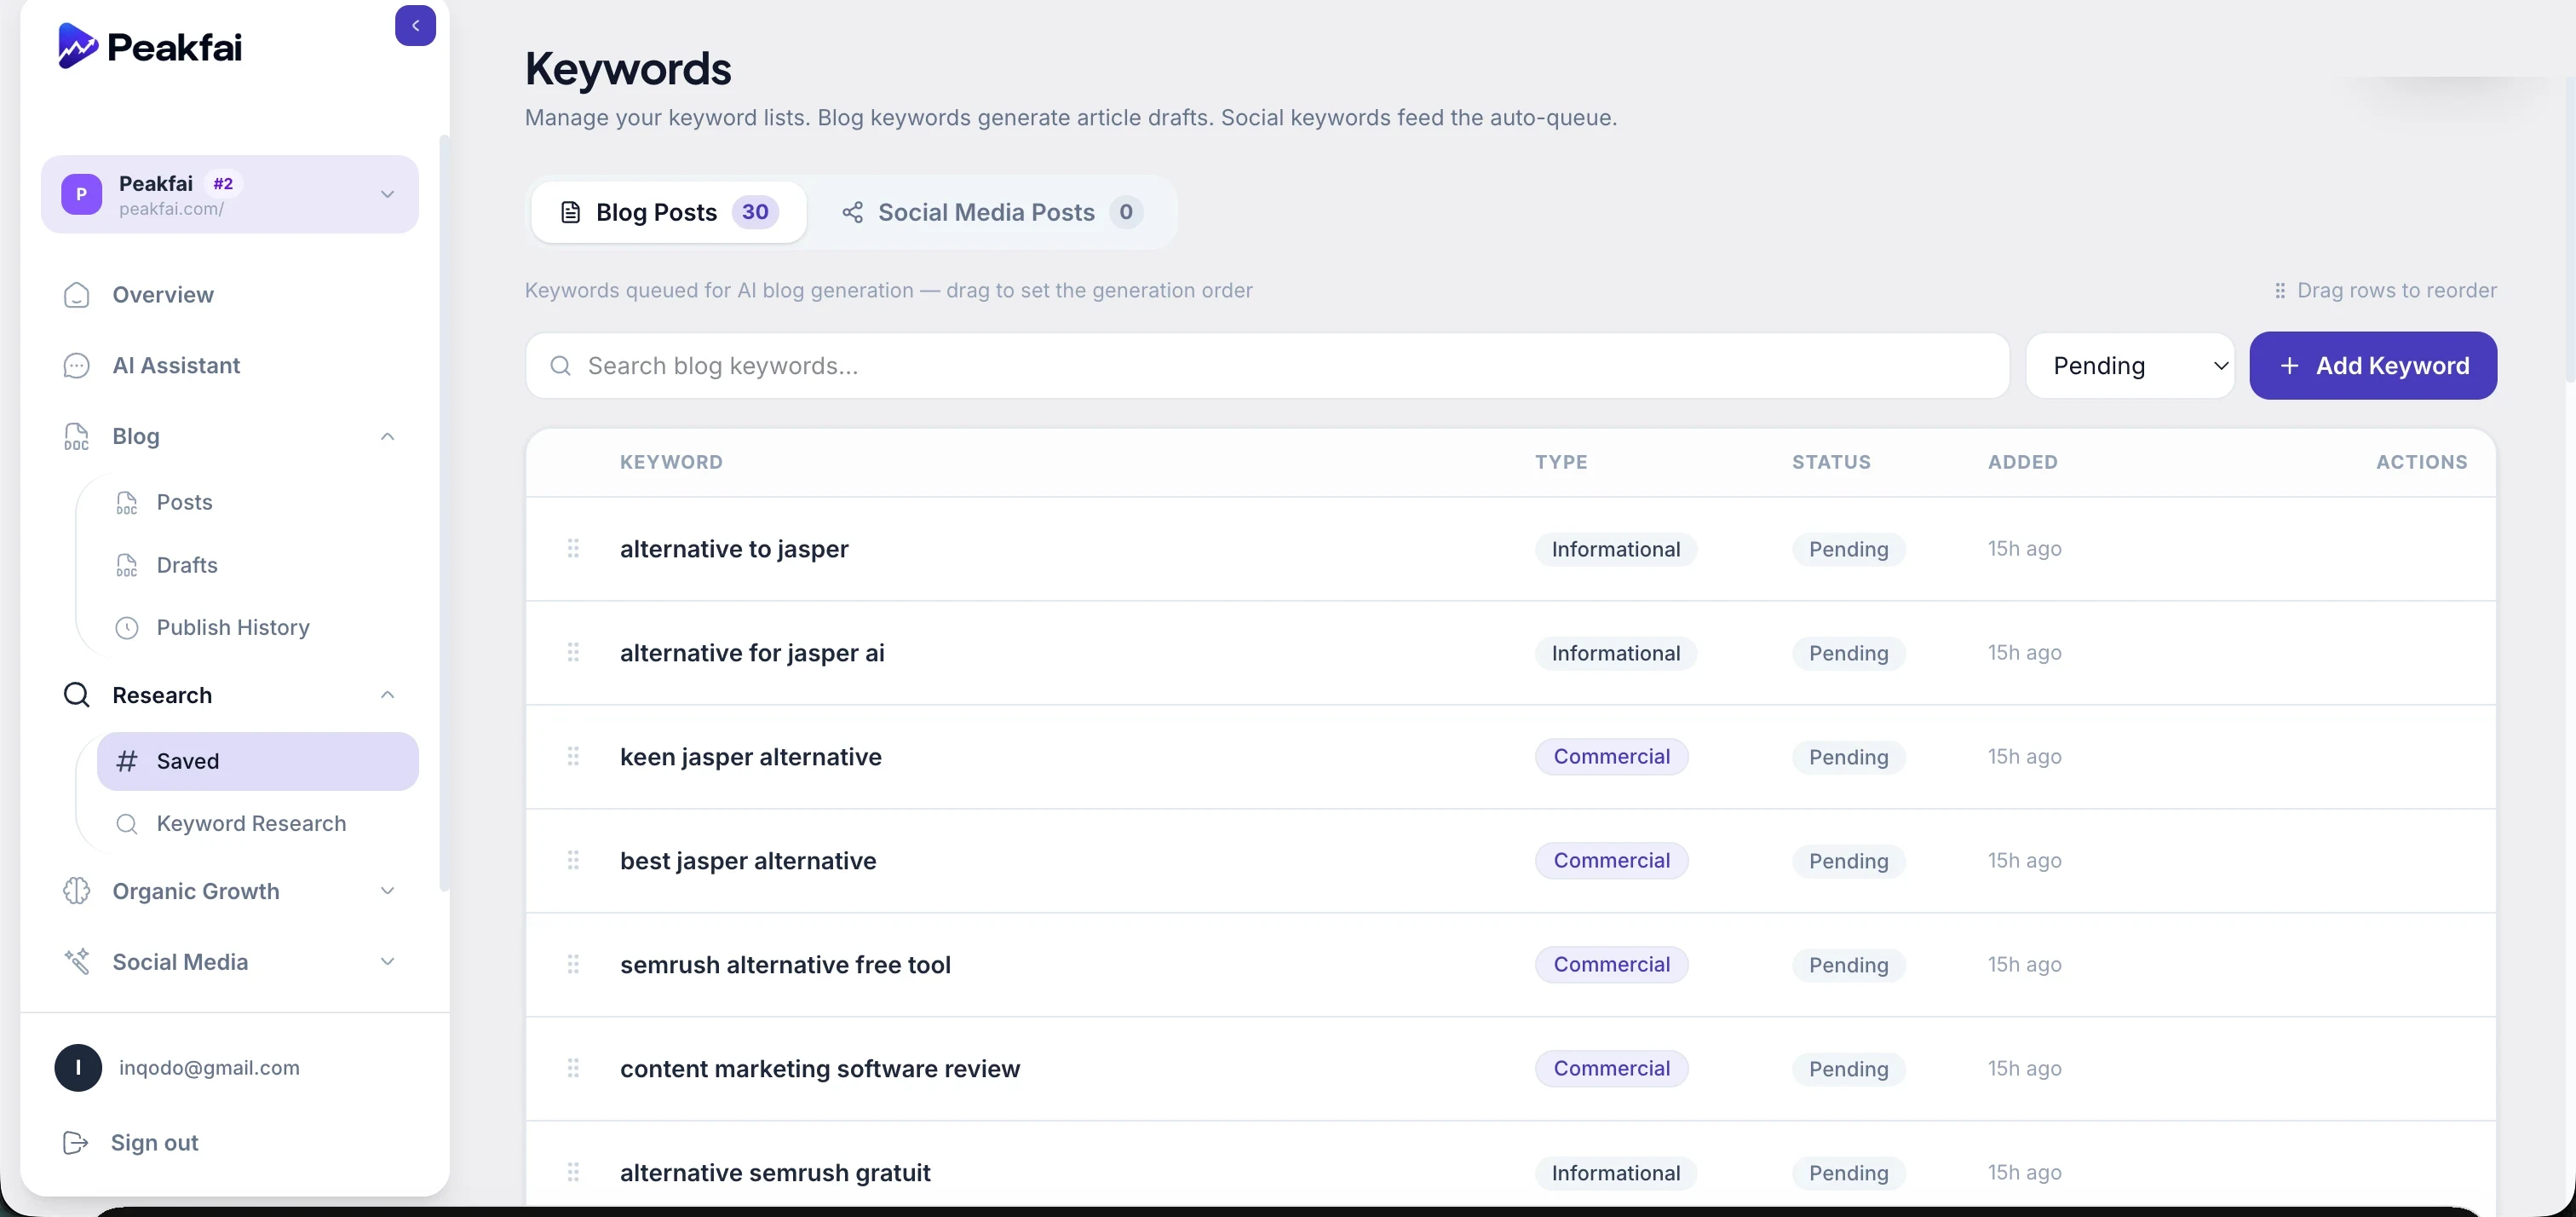Click the AI Assistant chat icon
This screenshot has width=2576, height=1217.
pos(76,366)
